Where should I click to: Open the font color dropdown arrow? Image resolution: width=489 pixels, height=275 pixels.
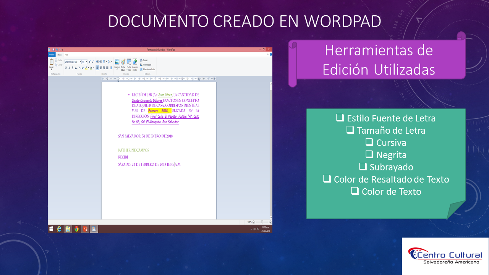tap(93, 68)
